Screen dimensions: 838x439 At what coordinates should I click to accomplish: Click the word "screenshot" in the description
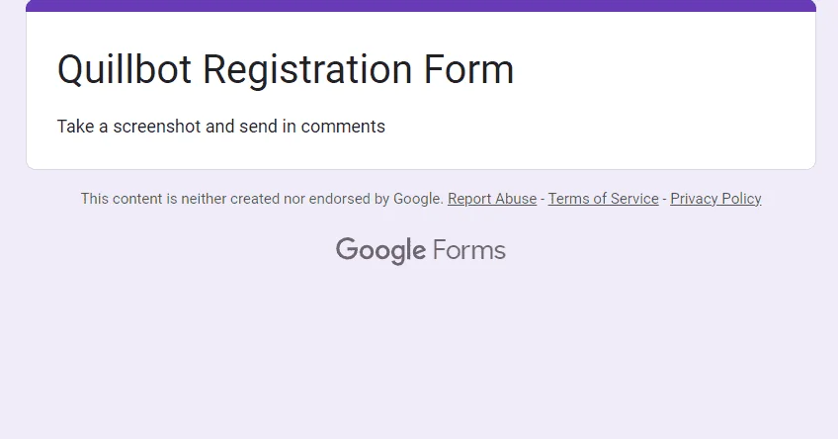[x=157, y=127]
